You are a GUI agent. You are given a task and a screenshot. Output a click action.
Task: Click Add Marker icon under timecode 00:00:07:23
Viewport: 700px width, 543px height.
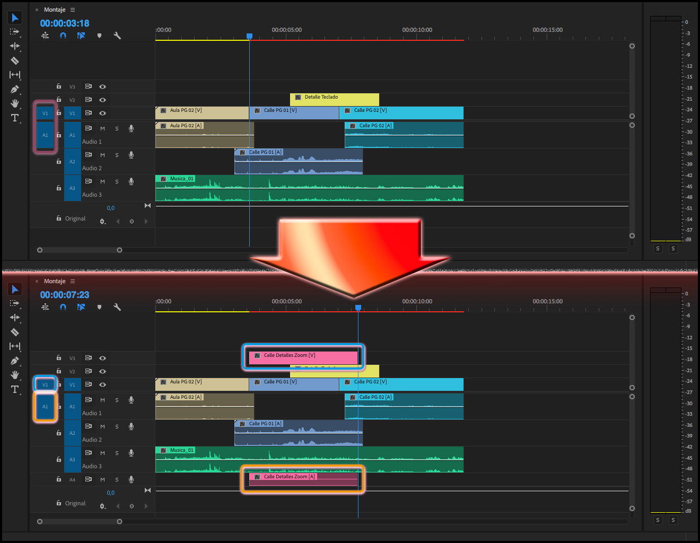(x=99, y=307)
